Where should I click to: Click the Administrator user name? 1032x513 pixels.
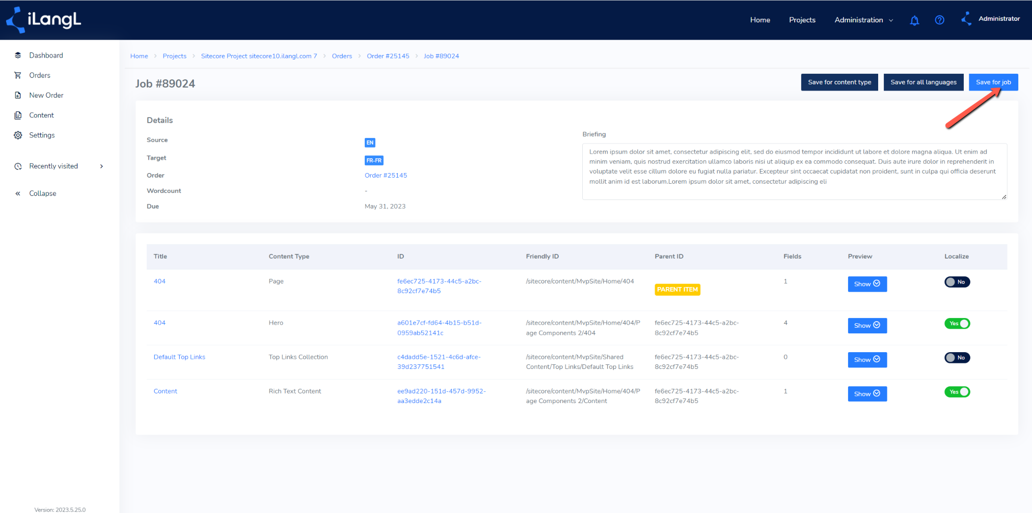(x=999, y=19)
